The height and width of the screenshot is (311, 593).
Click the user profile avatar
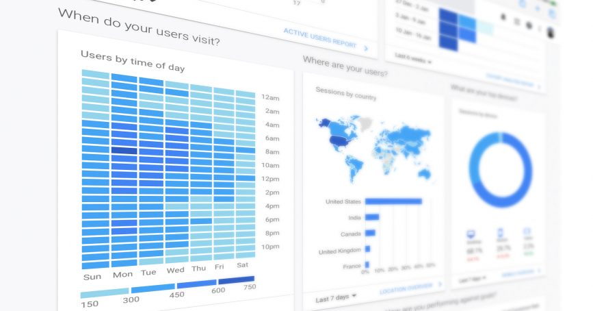551,32
